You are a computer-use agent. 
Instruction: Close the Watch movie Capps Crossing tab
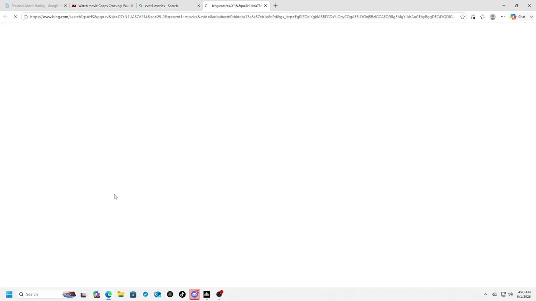pyautogui.click(x=132, y=6)
